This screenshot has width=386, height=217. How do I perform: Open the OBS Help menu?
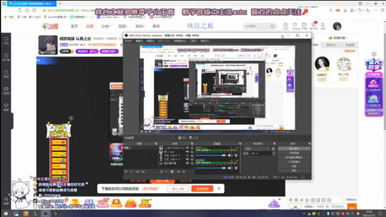point(205,41)
